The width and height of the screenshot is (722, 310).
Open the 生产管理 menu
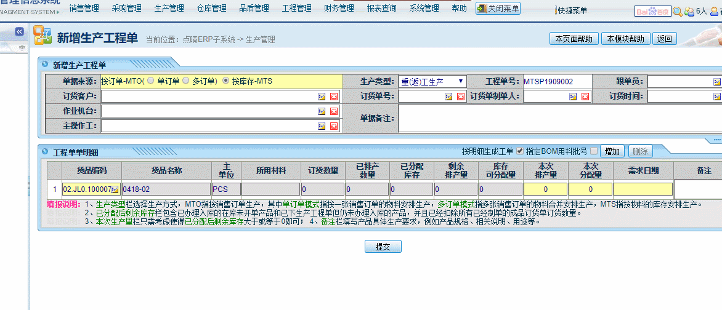[x=169, y=9]
